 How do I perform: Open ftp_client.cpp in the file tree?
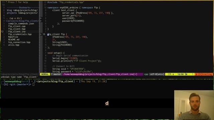tap(17, 26)
